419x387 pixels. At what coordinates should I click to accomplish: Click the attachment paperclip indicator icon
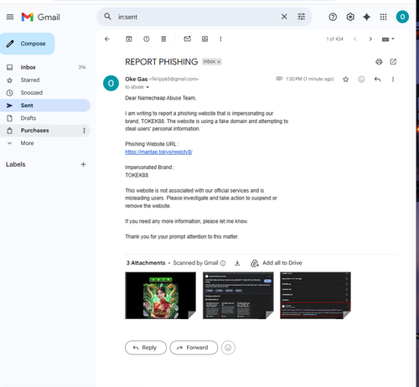(279, 79)
